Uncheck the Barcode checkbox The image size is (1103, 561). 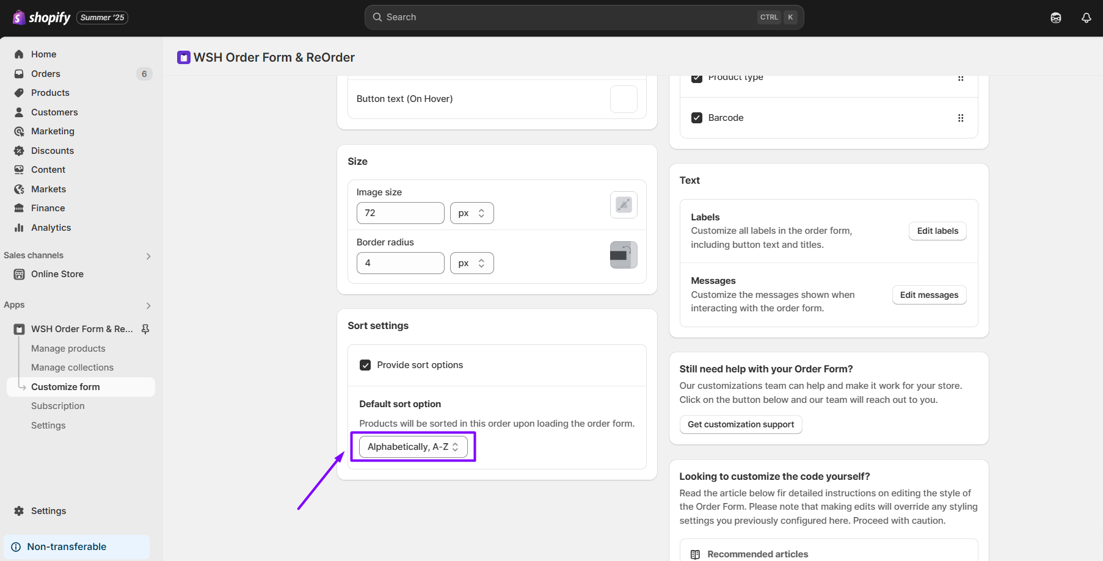[x=696, y=118]
